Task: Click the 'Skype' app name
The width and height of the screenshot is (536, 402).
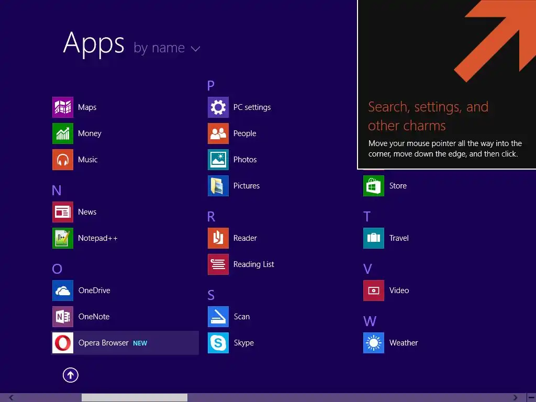Action: 244,343
